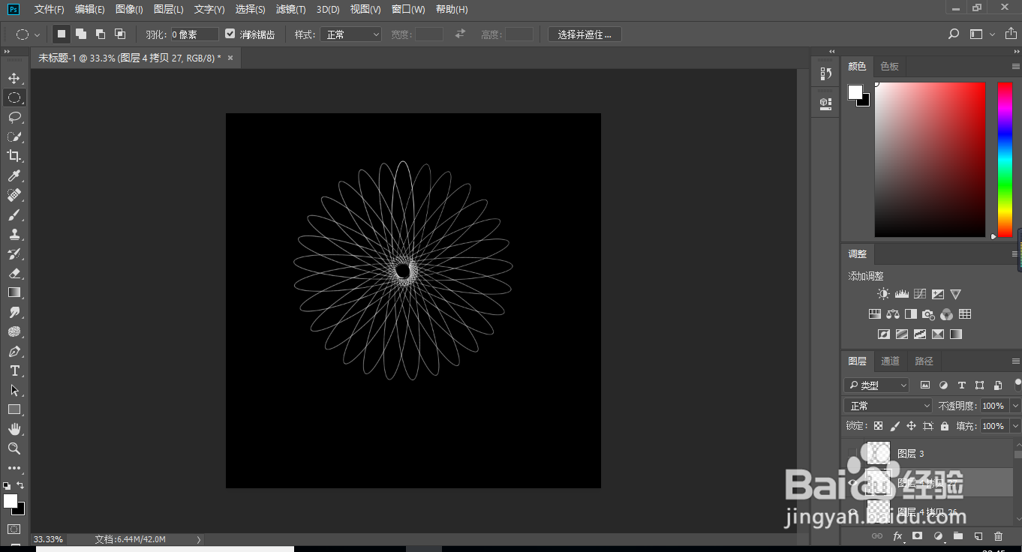The height and width of the screenshot is (552, 1022).
Task: Select the History Brush tool
Action: pos(14,253)
